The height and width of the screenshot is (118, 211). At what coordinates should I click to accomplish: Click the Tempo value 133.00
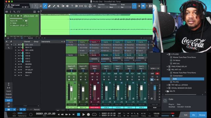coord(156,113)
